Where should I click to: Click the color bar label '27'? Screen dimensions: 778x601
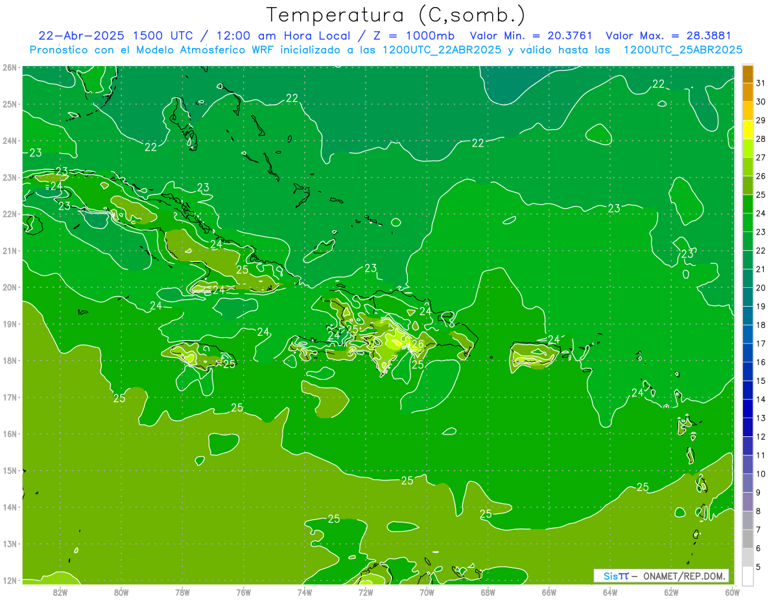[760, 158]
